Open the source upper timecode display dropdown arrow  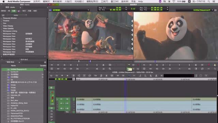coord(126,8)
